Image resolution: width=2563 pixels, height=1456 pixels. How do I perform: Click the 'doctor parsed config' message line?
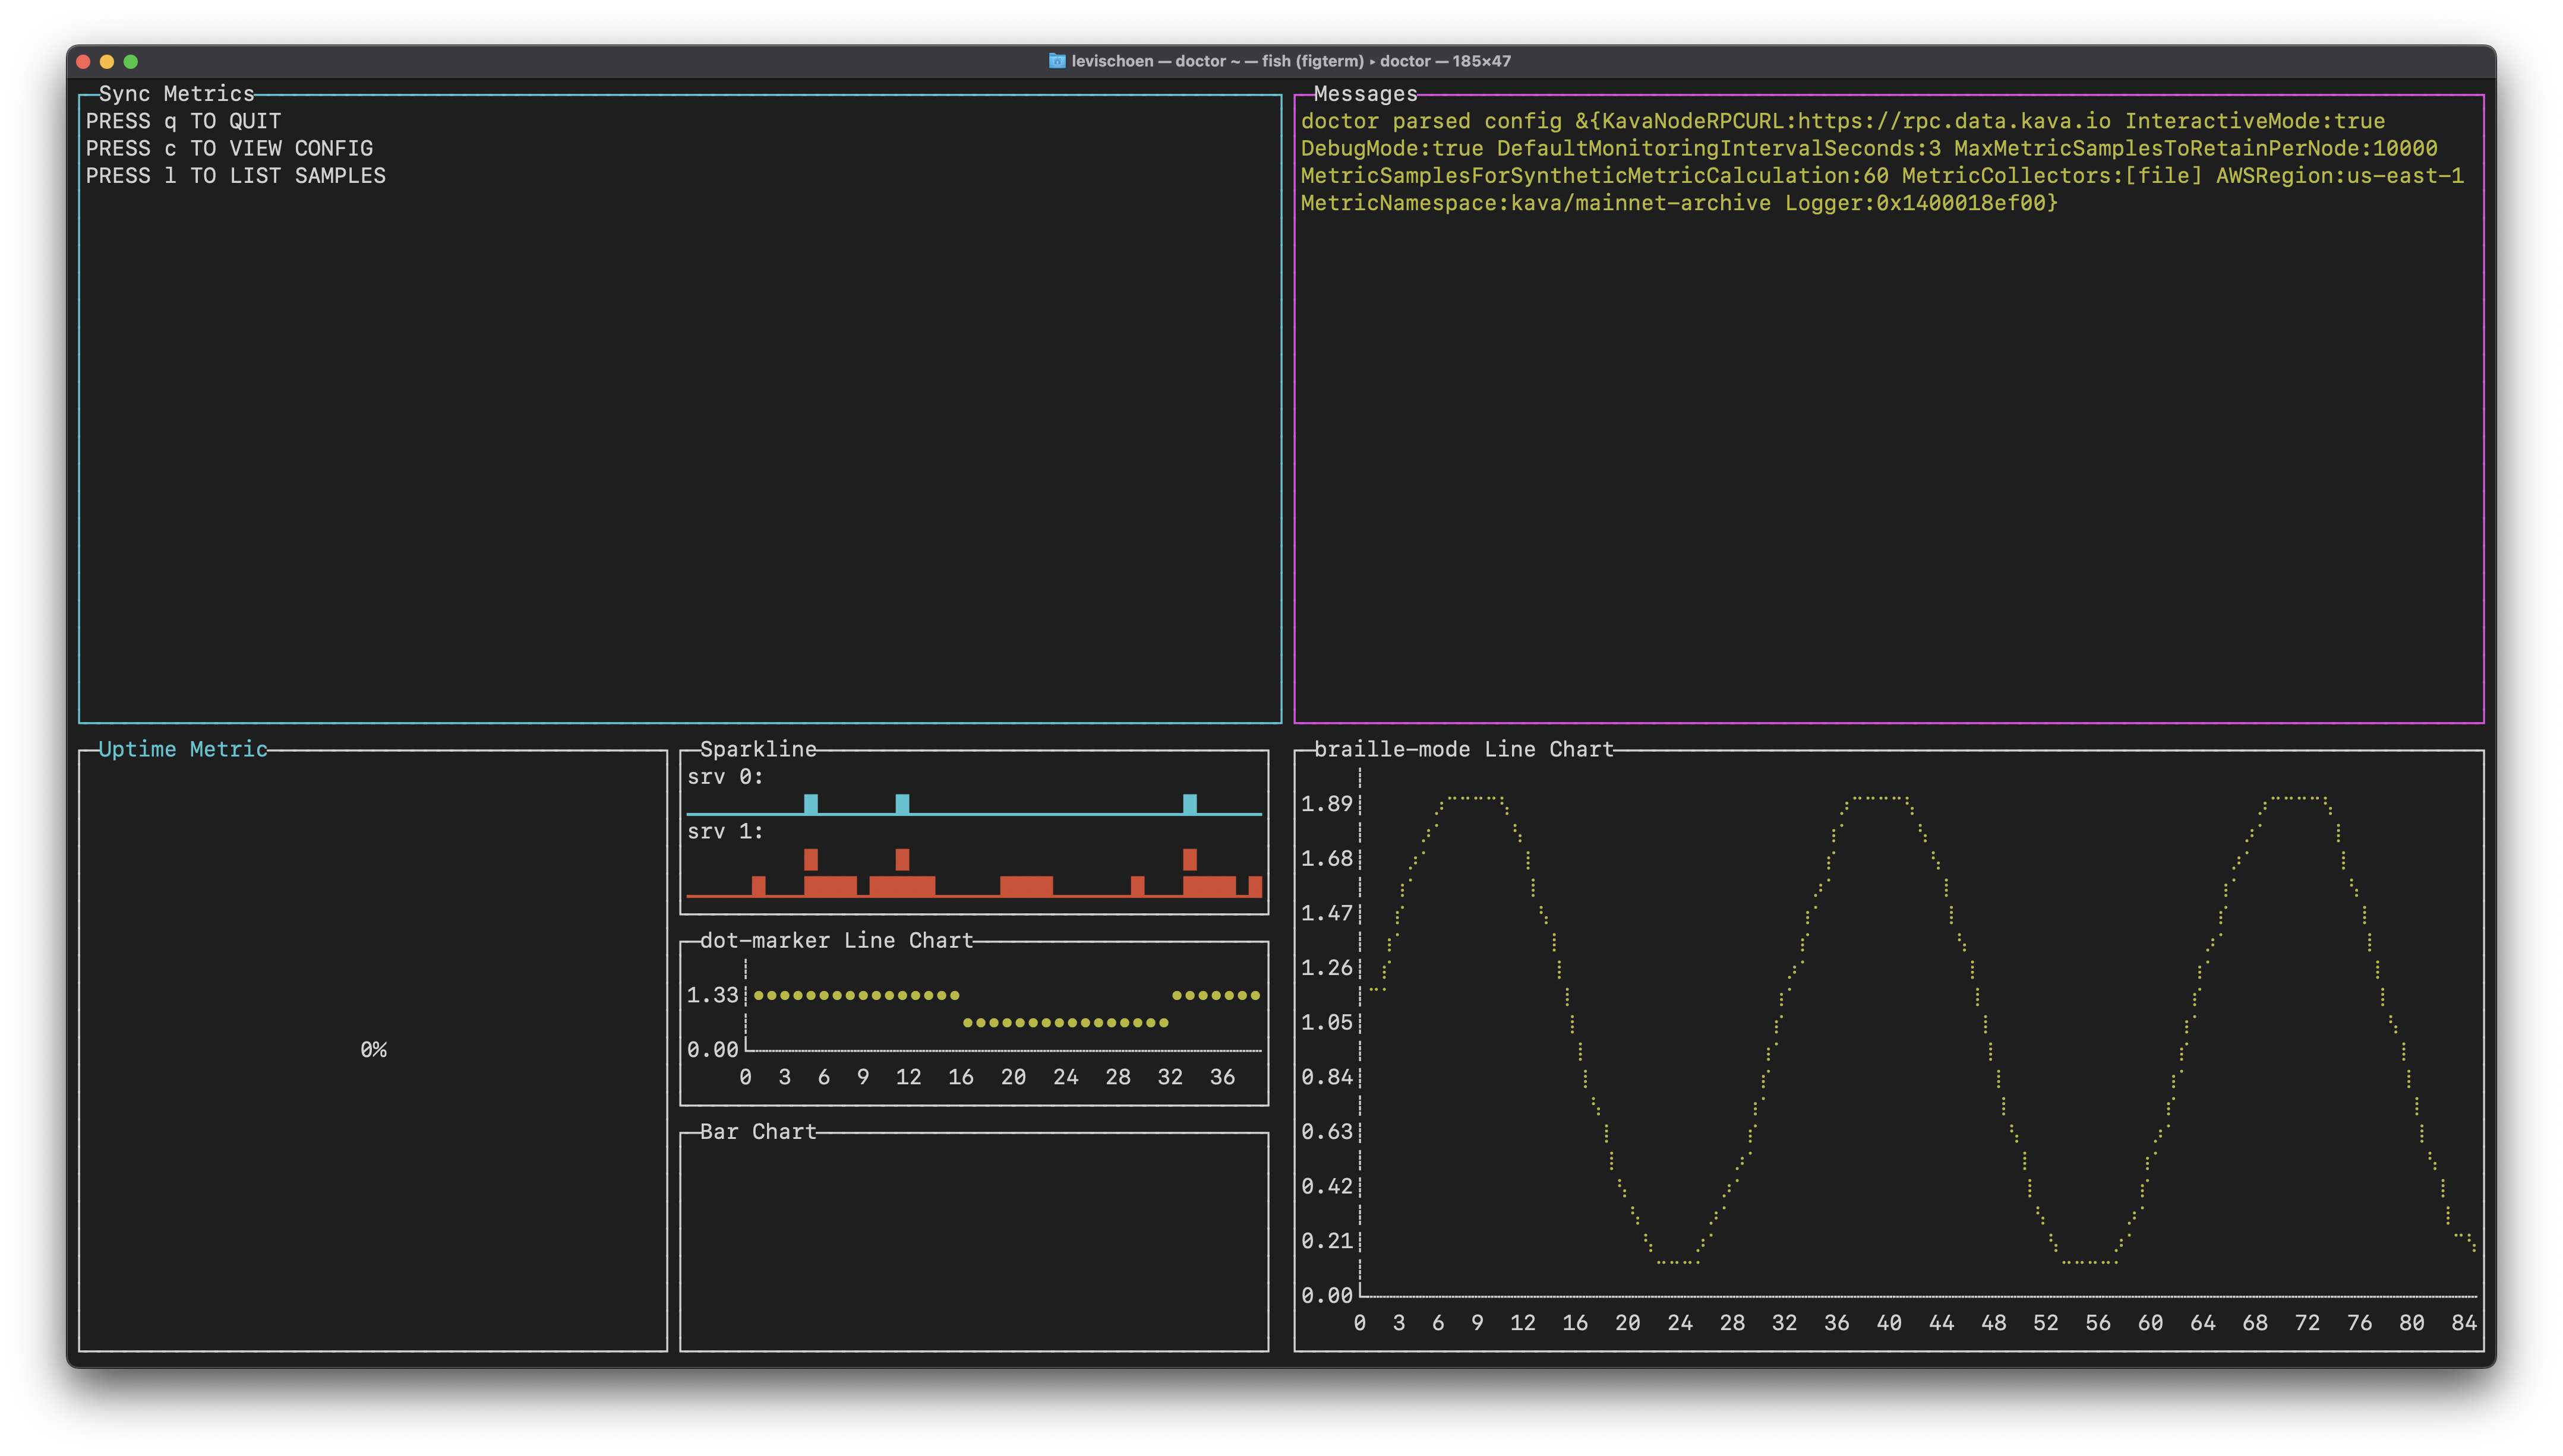click(1843, 121)
